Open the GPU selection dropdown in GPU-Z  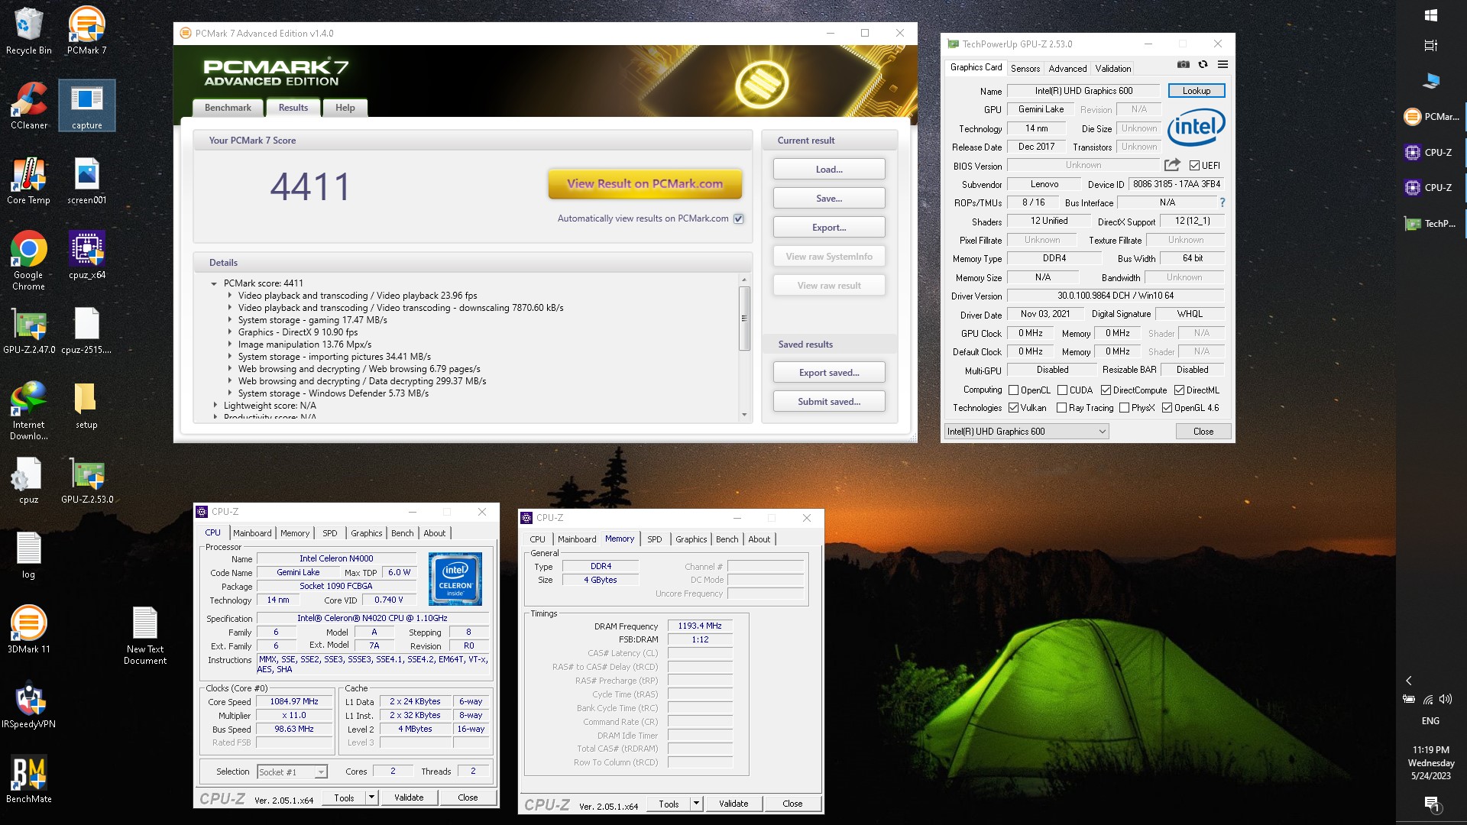pos(1026,432)
